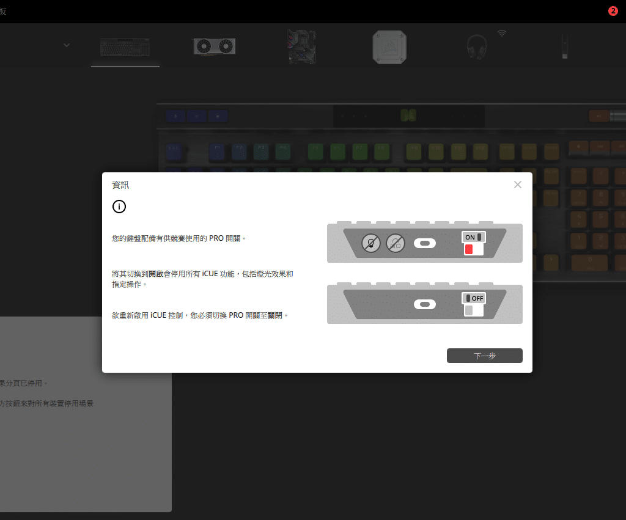This screenshot has width=626, height=520.
Task: Open the red notification badge showing 2
Action: (x=613, y=11)
